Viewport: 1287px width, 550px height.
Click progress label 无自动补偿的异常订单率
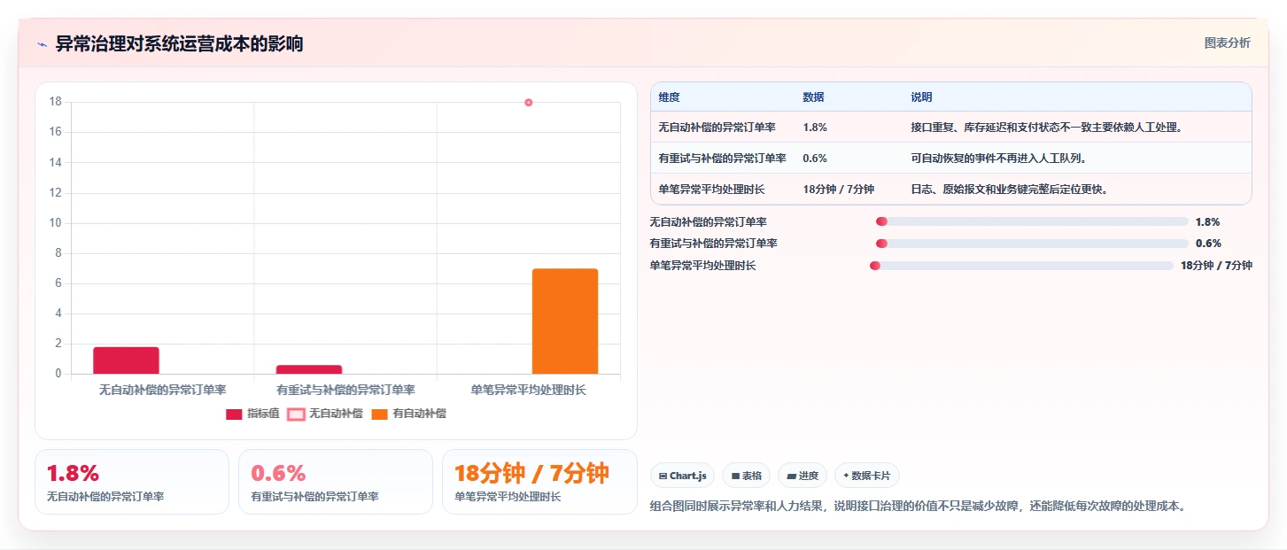(708, 222)
